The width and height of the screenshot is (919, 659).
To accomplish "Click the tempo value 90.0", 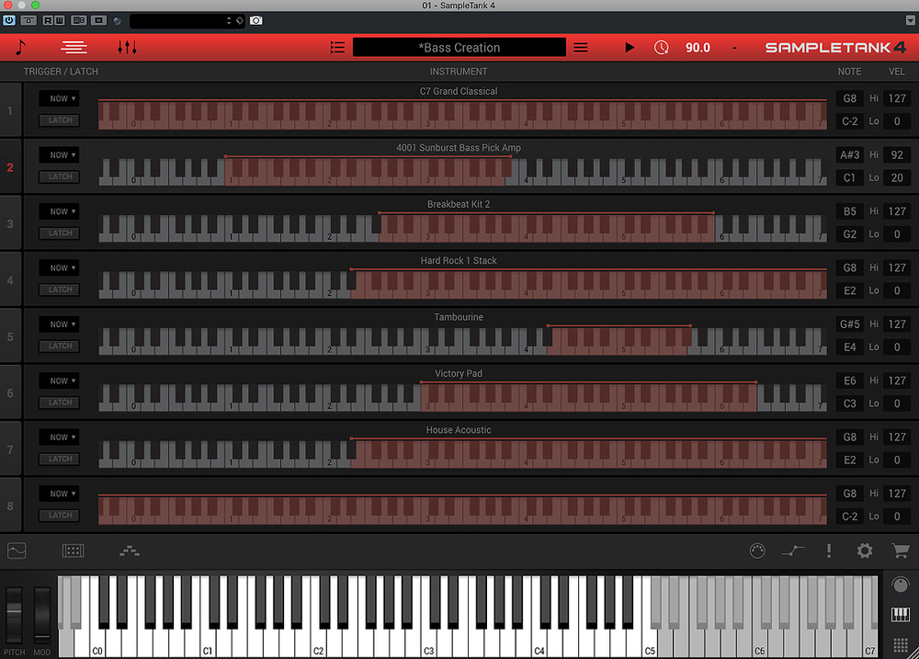I will (698, 48).
